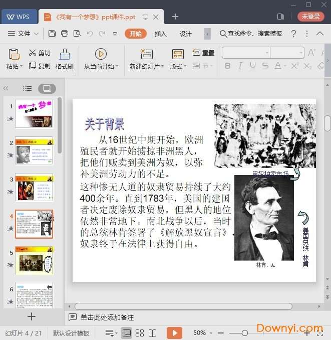
Task: Click the zoom slider handle
Action: point(244,333)
